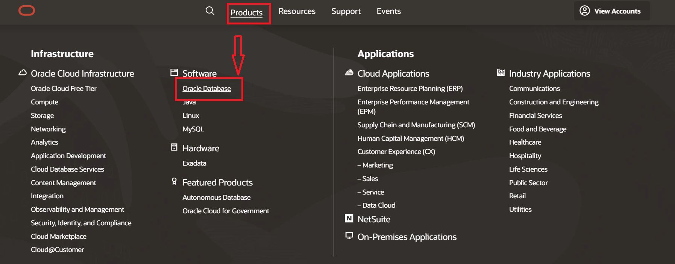Screen dimensions: 675x264
Task: Open Cloud@Customer link
Action: coord(57,250)
